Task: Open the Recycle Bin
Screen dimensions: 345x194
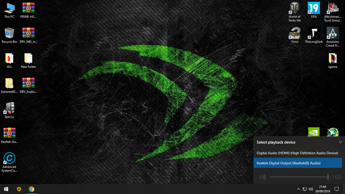Action: [x=9, y=35]
